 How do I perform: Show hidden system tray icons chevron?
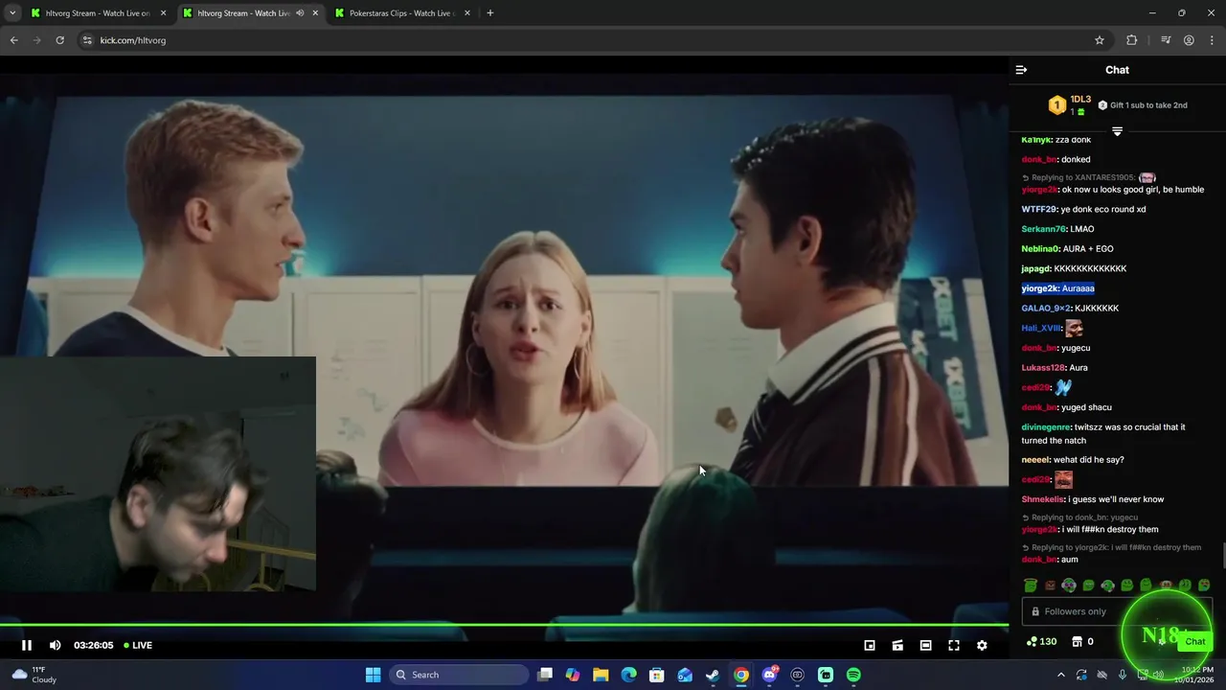pos(1059,675)
